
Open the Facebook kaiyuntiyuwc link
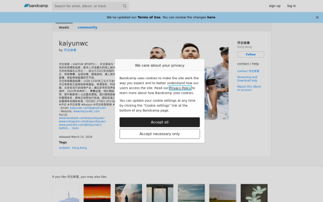click(x=82, y=118)
